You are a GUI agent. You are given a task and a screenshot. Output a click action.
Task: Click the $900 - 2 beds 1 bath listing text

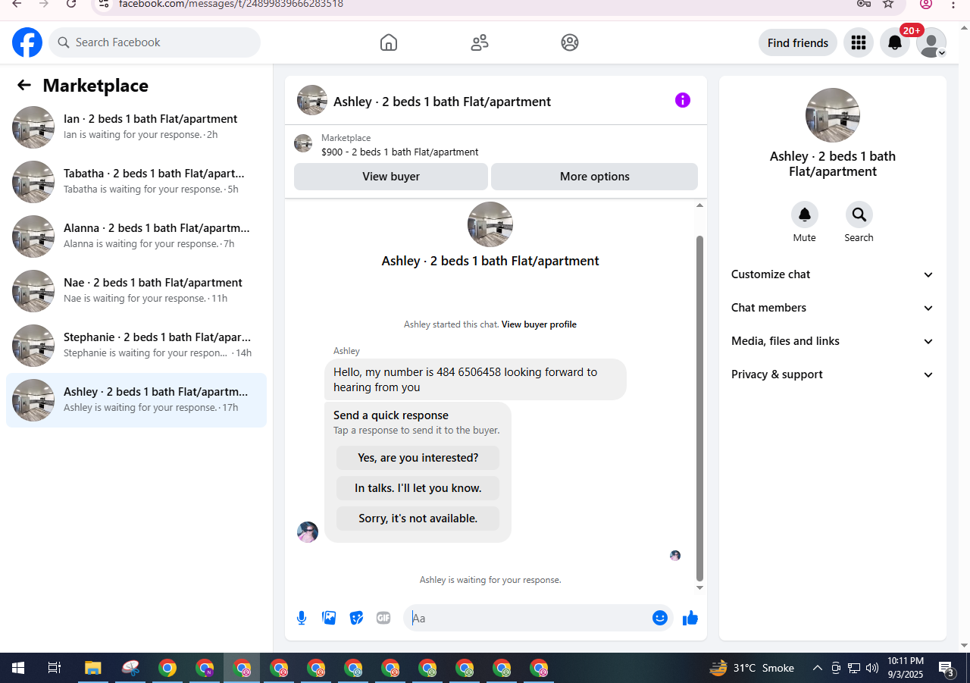click(400, 152)
